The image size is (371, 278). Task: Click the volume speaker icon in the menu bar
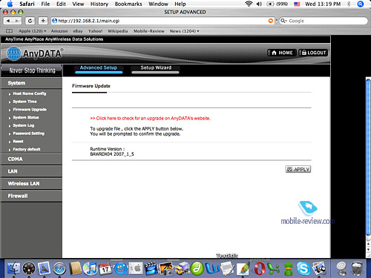(x=259, y=4)
